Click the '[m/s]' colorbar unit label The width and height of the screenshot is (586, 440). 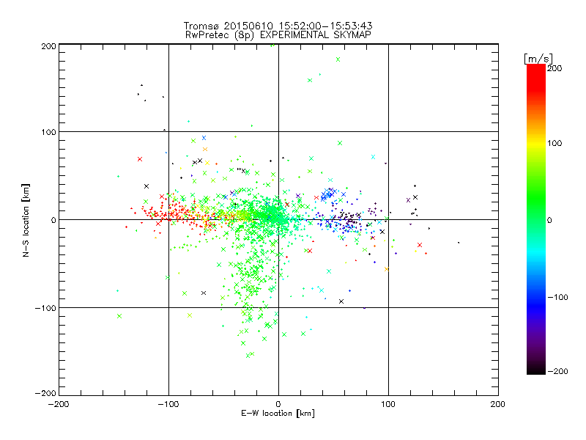pos(538,59)
